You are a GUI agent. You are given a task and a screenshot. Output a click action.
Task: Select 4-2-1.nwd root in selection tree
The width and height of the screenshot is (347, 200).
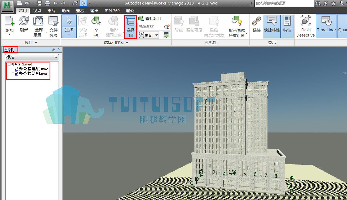[x=23, y=64]
